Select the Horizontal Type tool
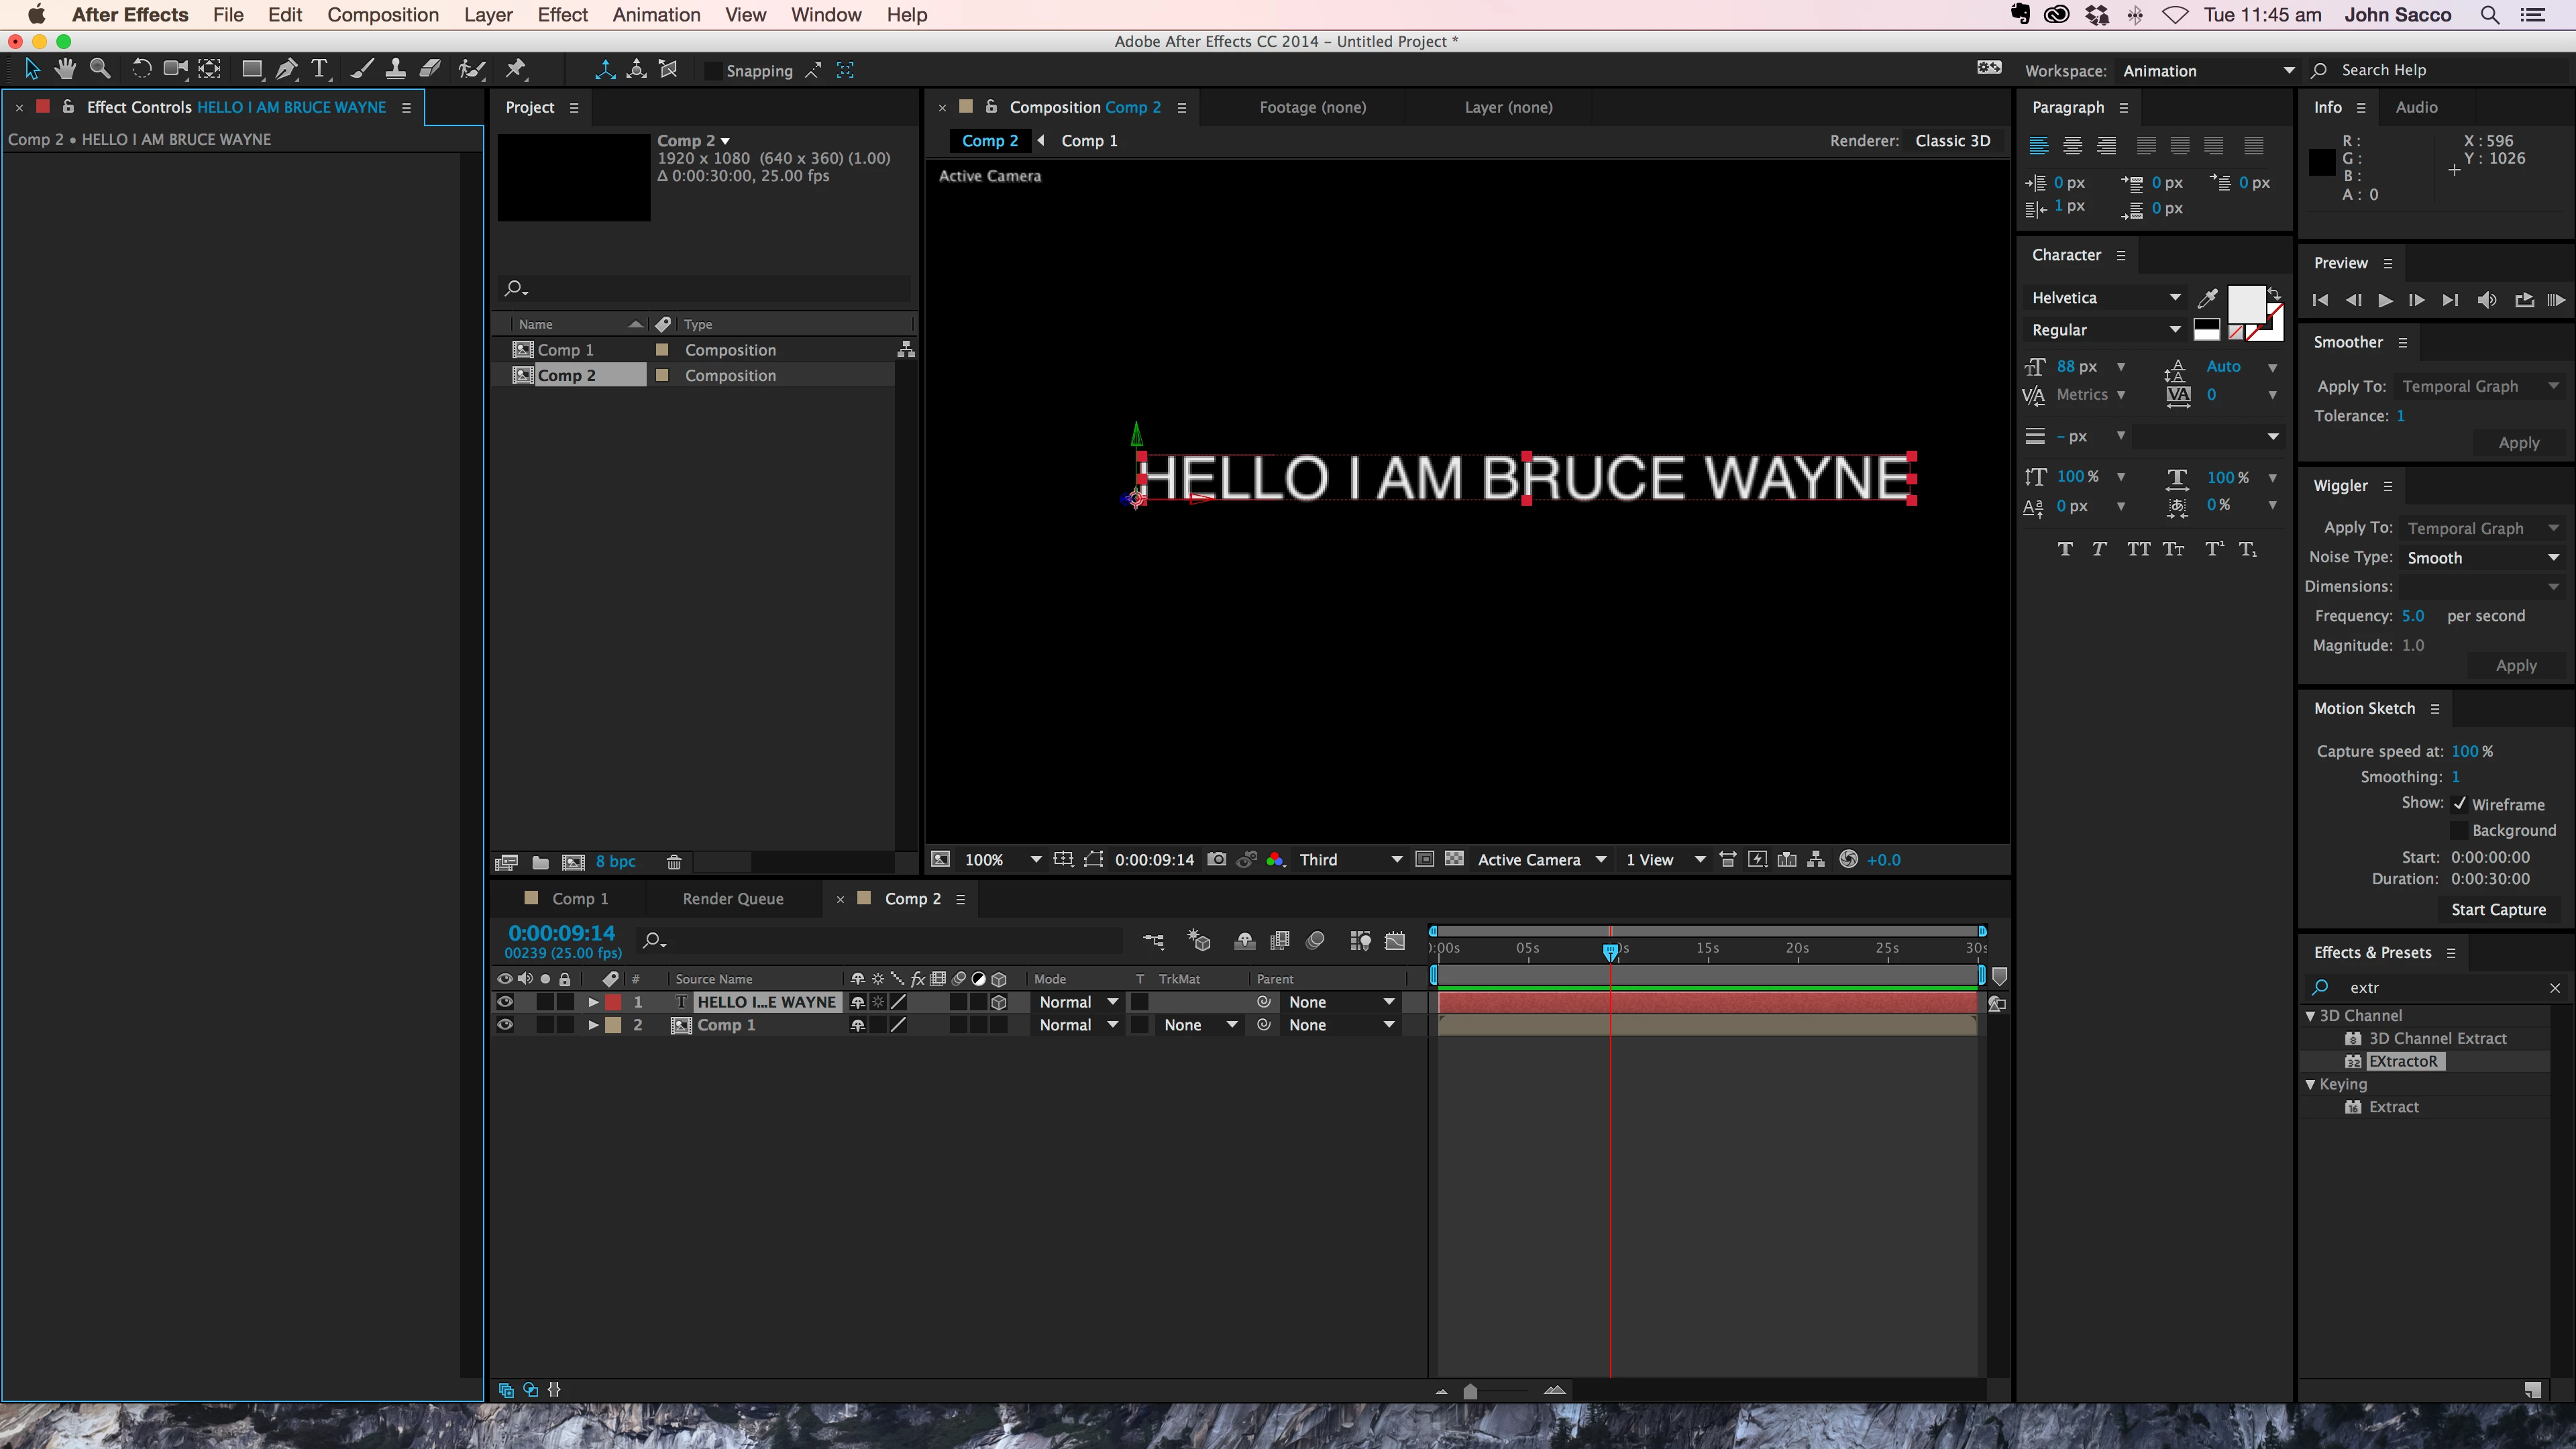The image size is (2576, 1449). pos(319,69)
